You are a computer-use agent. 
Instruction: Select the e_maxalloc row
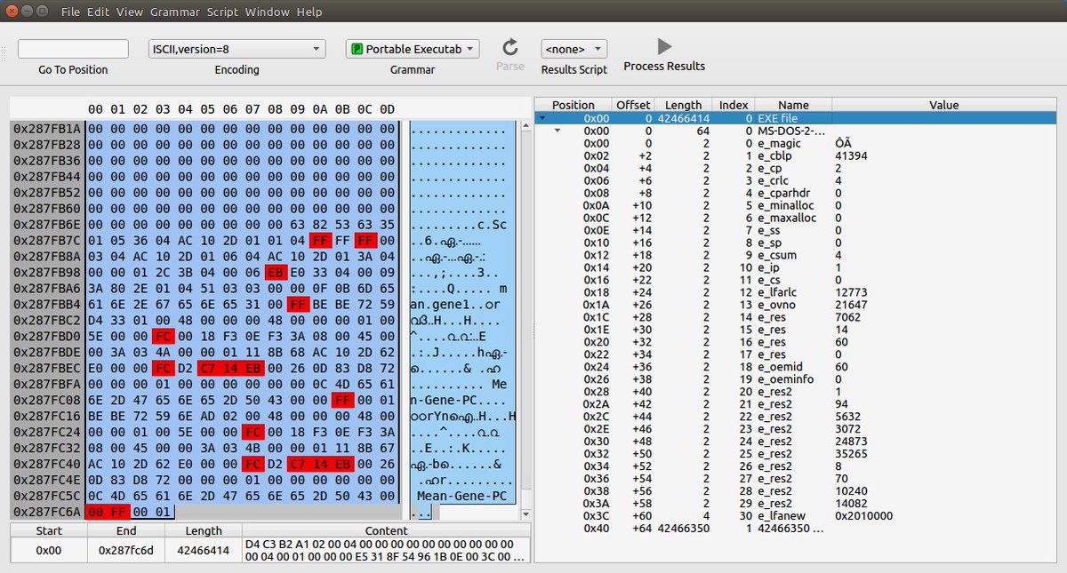pyautogui.click(x=796, y=218)
